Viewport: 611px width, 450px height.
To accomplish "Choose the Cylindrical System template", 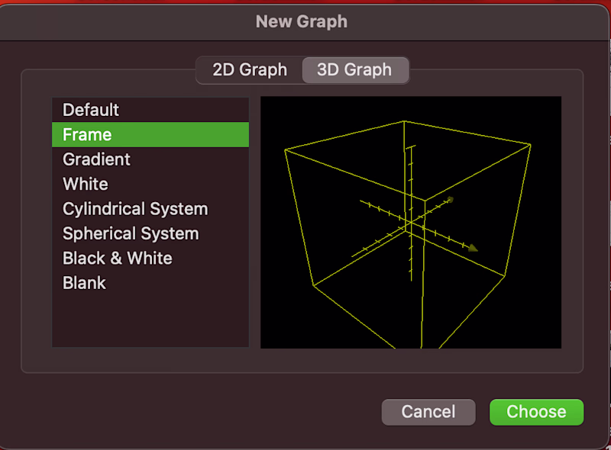I will (x=135, y=208).
